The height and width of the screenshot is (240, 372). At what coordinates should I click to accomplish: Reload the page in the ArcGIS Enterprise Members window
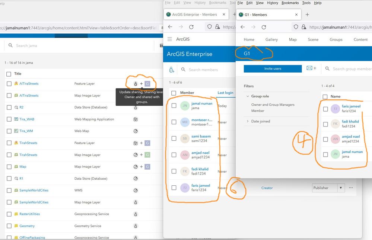pos(191,27)
